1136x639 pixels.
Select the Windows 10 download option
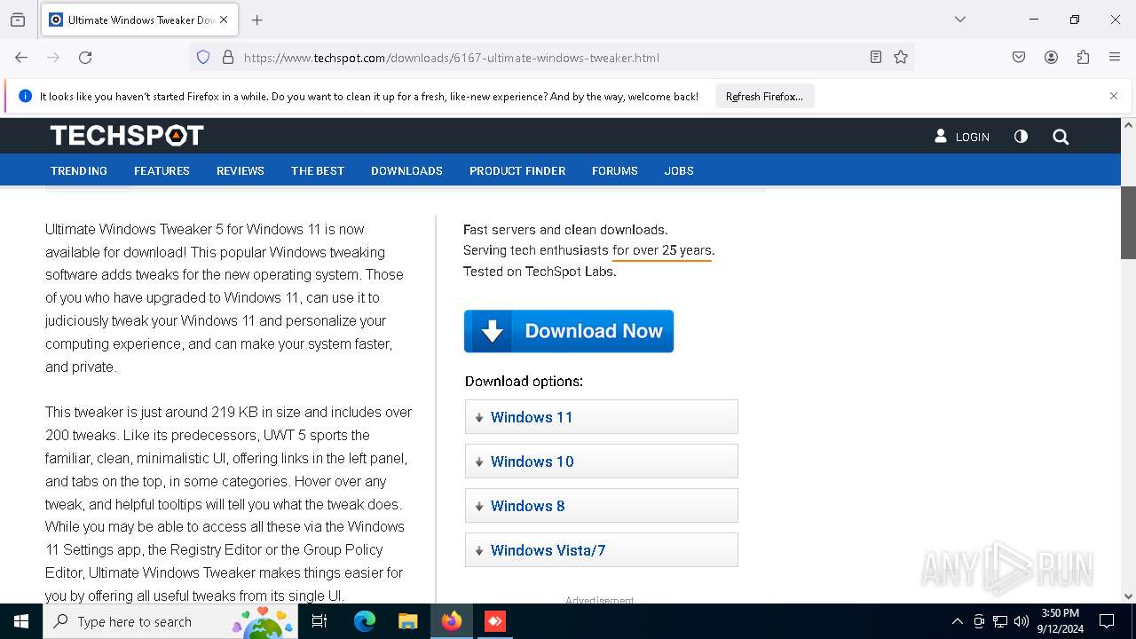602,461
